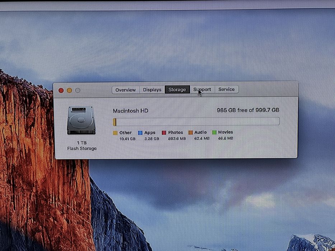The width and height of the screenshot is (335, 251).
Task: Click the blue Apps color swatch
Action: pyautogui.click(x=140, y=133)
